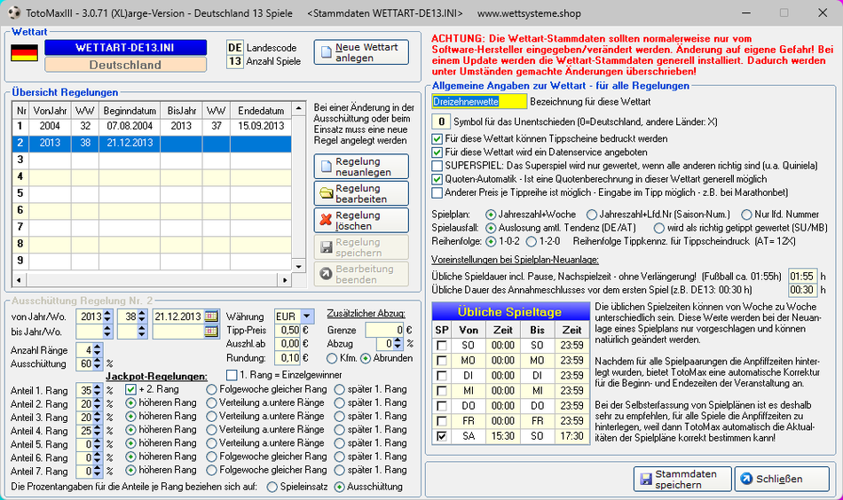Viewport: 843px width, 500px height.
Task: Click Regelung bearbeiten button
Action: point(361,193)
